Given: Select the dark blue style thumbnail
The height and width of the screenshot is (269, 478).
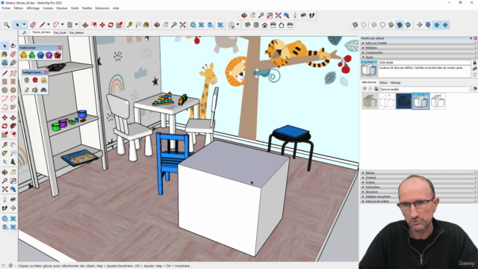Looking at the screenshot, I should point(403,101).
